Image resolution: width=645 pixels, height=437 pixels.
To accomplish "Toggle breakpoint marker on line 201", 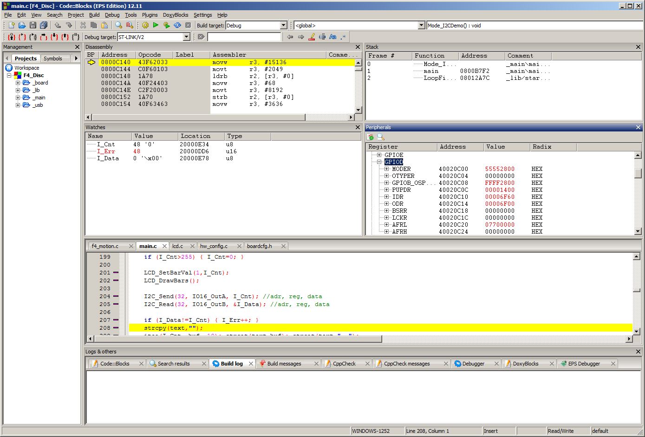I will coord(116,273).
